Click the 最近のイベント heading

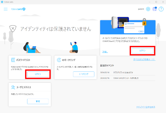tap(107, 66)
